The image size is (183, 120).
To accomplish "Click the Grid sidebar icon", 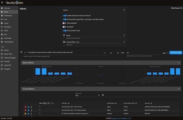I will [2, 34].
